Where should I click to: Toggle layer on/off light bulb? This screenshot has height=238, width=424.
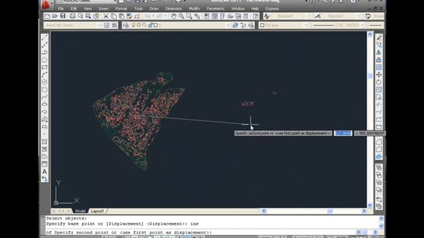pyautogui.click(x=133, y=25)
